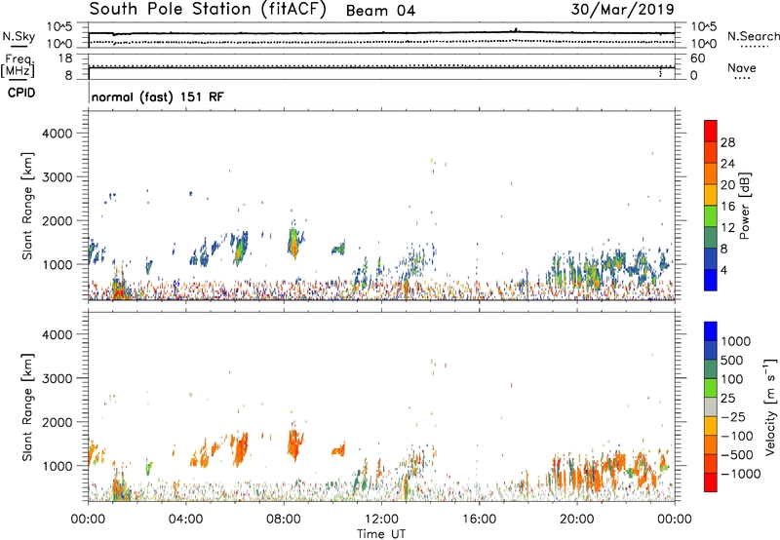
Task: Click the gray segment of the velocity colorbar
Action: [711, 406]
